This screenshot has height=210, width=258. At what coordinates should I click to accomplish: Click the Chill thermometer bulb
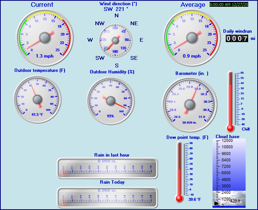230,128
